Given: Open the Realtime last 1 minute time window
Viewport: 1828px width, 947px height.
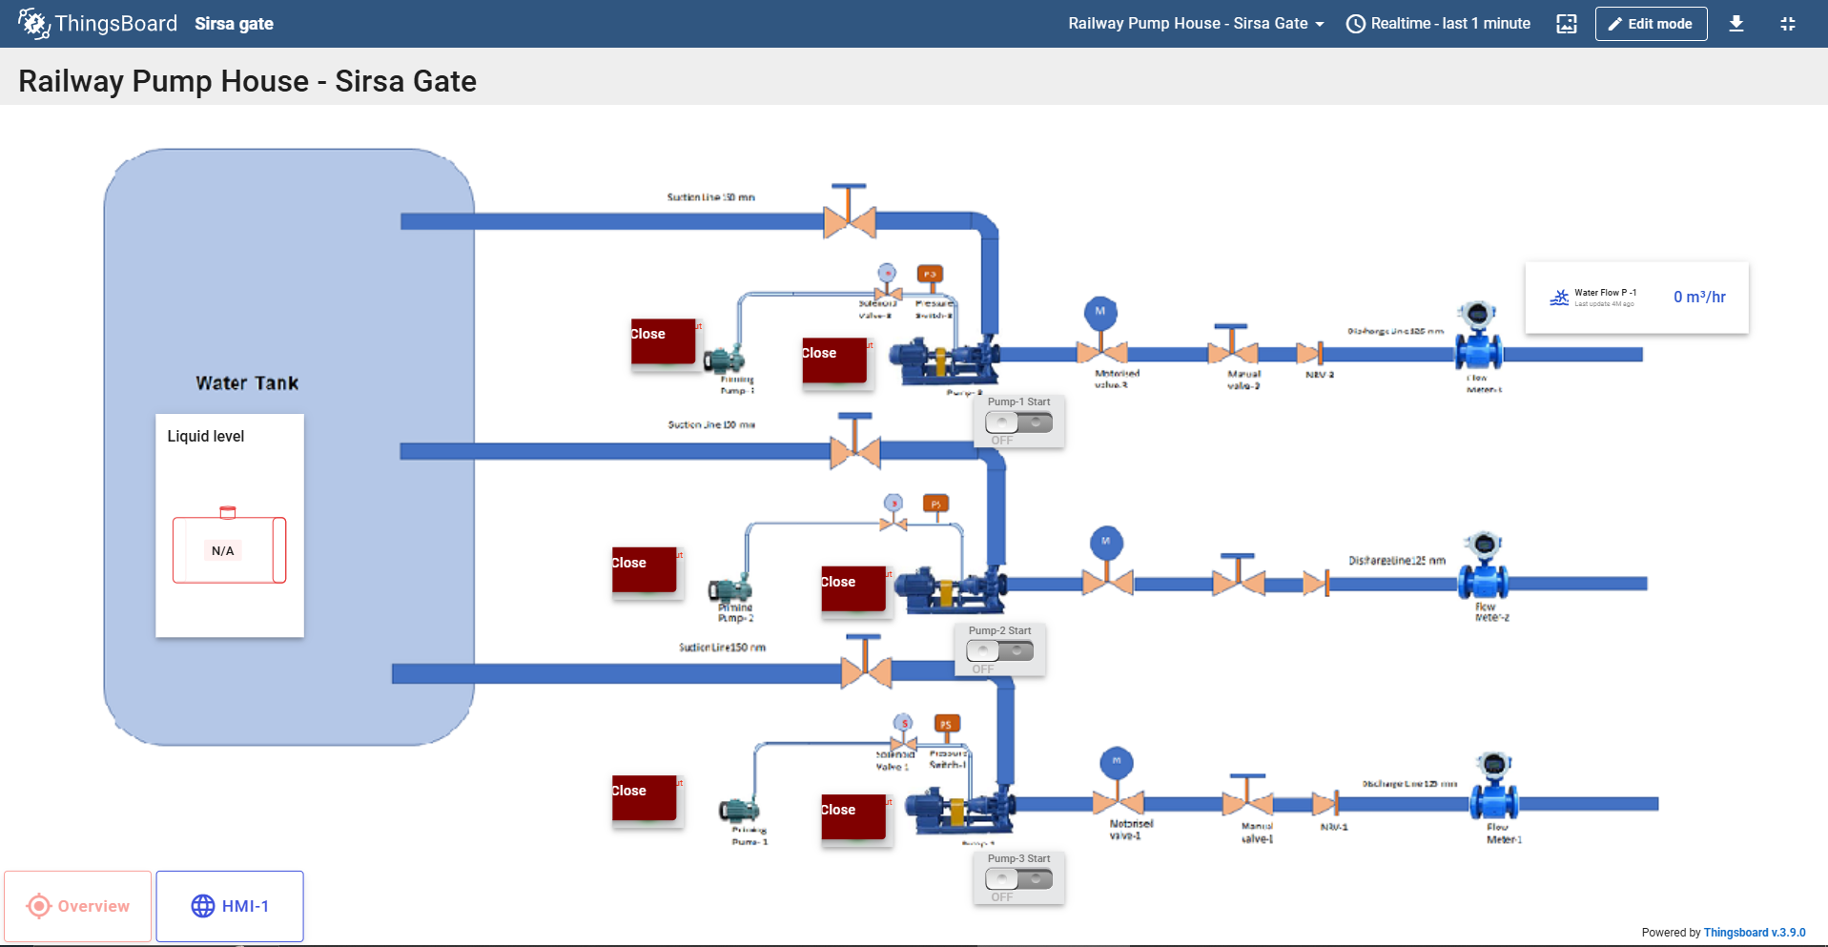Looking at the screenshot, I should tap(1438, 24).
